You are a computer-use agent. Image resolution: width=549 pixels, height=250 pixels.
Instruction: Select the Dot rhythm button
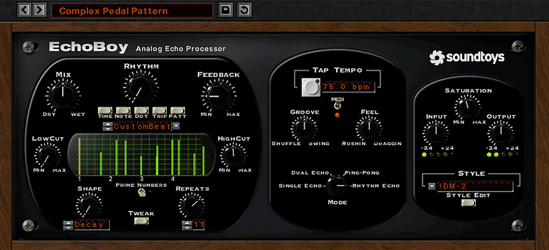tap(141, 110)
